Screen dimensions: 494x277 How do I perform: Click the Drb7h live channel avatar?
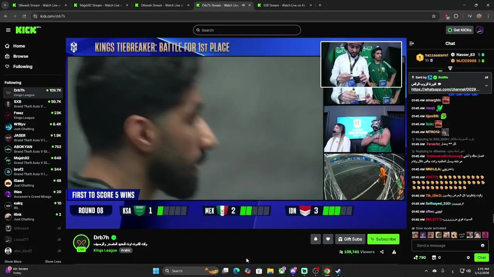(x=81, y=243)
